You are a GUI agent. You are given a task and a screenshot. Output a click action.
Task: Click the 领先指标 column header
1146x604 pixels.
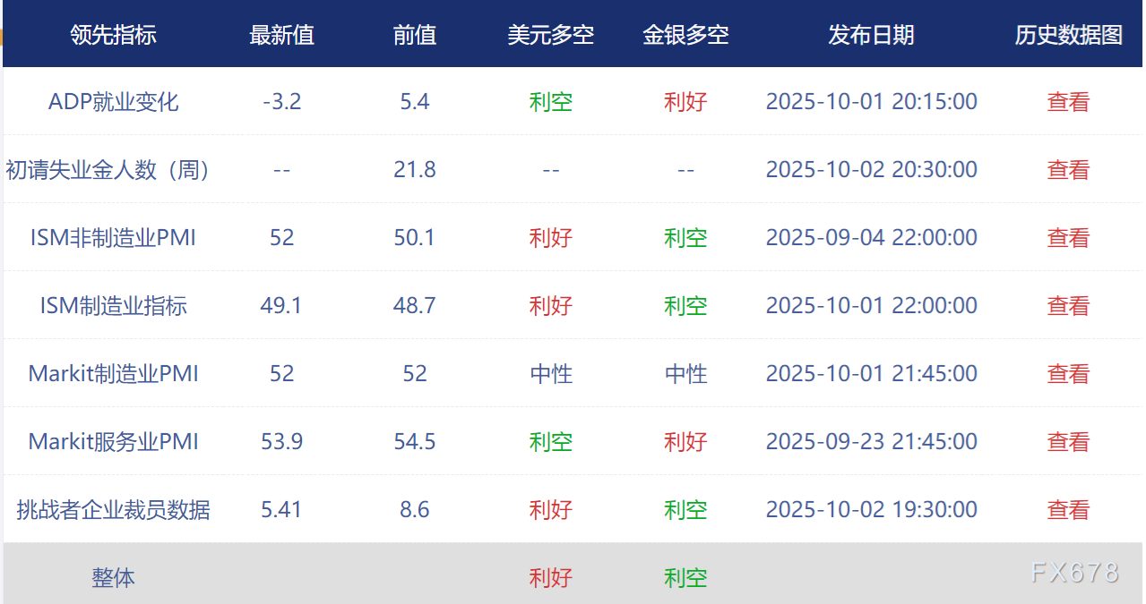[114, 35]
